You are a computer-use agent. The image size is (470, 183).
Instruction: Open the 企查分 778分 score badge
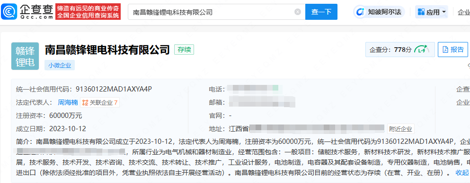pos(400,50)
